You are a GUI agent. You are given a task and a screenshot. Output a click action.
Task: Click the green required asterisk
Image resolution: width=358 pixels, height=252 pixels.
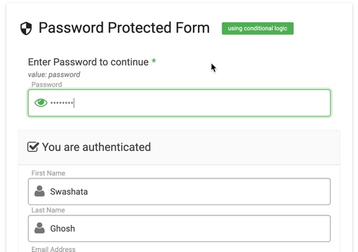tap(154, 61)
